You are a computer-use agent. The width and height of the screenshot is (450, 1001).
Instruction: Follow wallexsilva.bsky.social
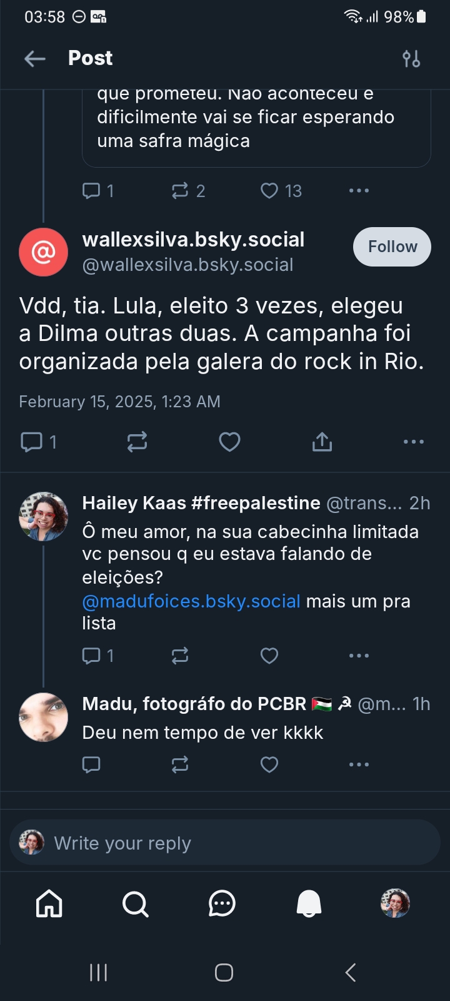(392, 246)
